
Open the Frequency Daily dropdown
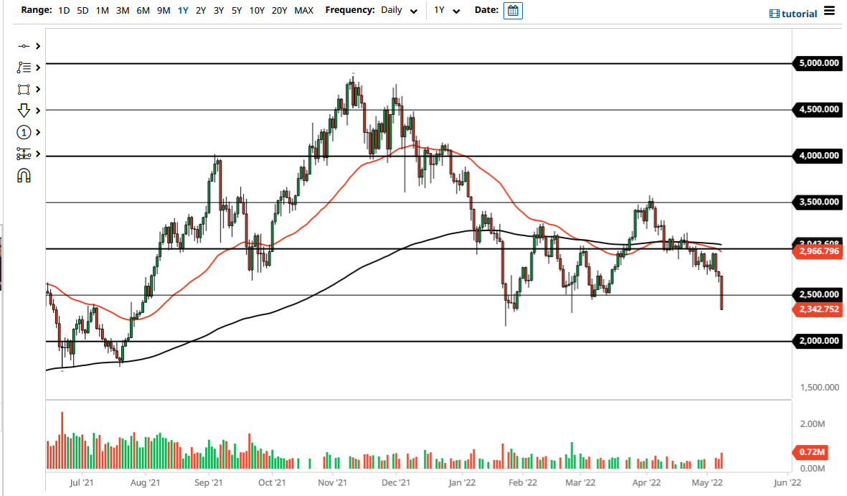pyautogui.click(x=399, y=10)
